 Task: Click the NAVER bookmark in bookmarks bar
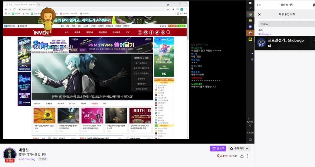16,14
